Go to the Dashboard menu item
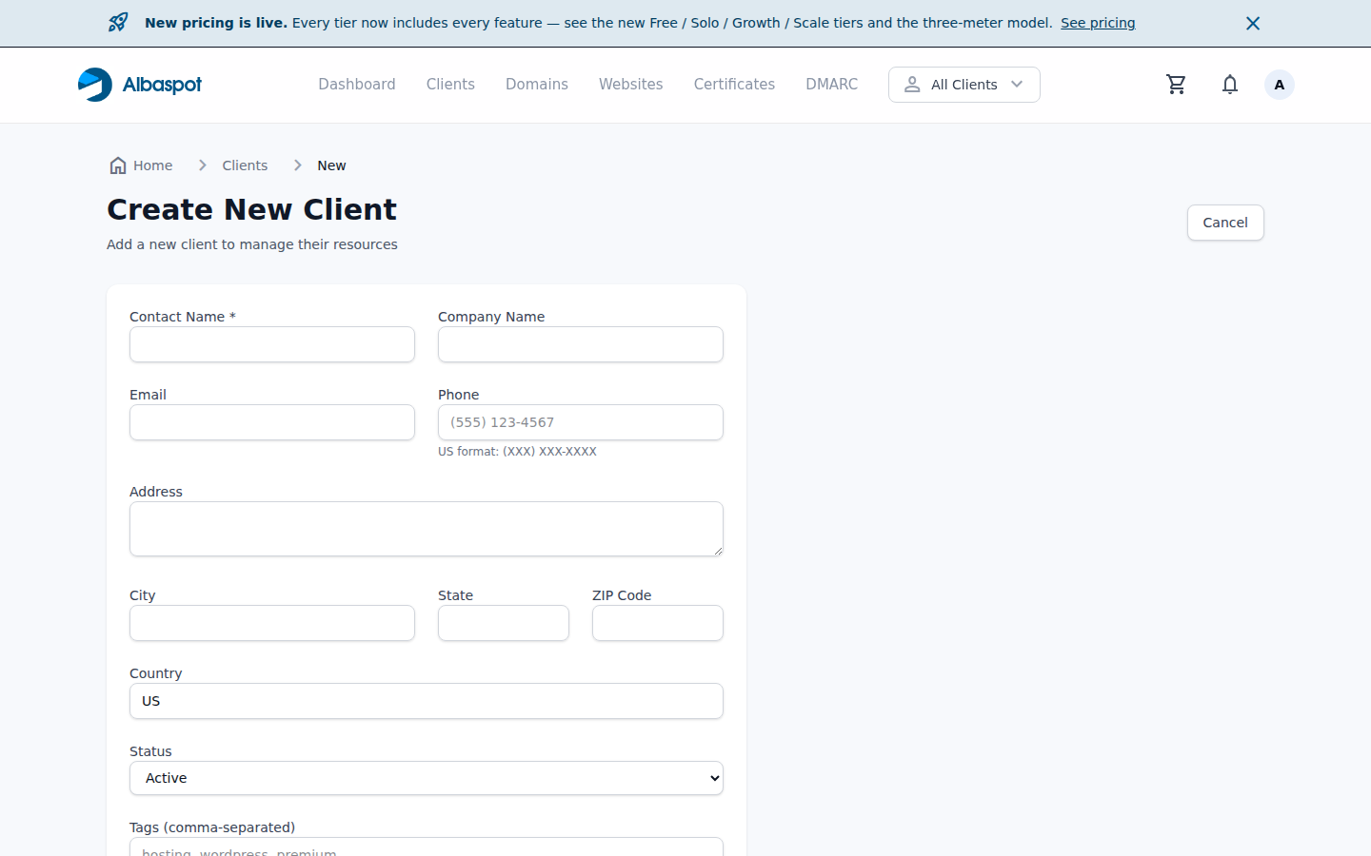 coord(357,85)
